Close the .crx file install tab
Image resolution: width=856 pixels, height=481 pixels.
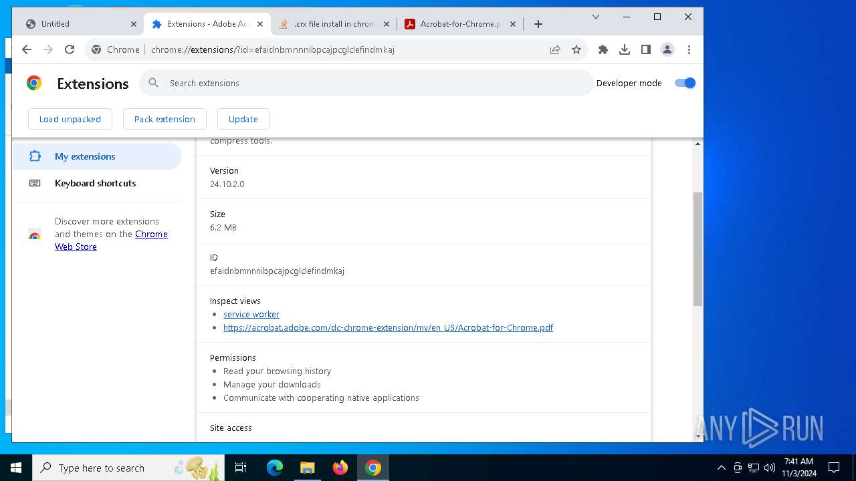click(x=387, y=24)
